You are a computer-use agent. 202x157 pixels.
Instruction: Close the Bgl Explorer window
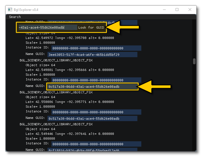pos(190,10)
